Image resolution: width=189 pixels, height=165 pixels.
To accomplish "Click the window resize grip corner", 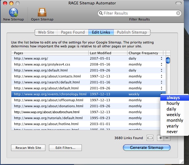I will 182,162.
